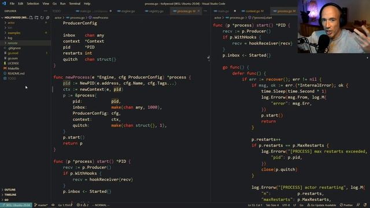Open the notifications bell in status bar
Viewport: 370px width, 208px height.
pyautogui.click(x=365, y=205)
